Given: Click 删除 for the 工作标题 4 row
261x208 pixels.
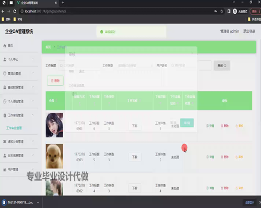Looking at the screenshot, I should click(224, 188).
